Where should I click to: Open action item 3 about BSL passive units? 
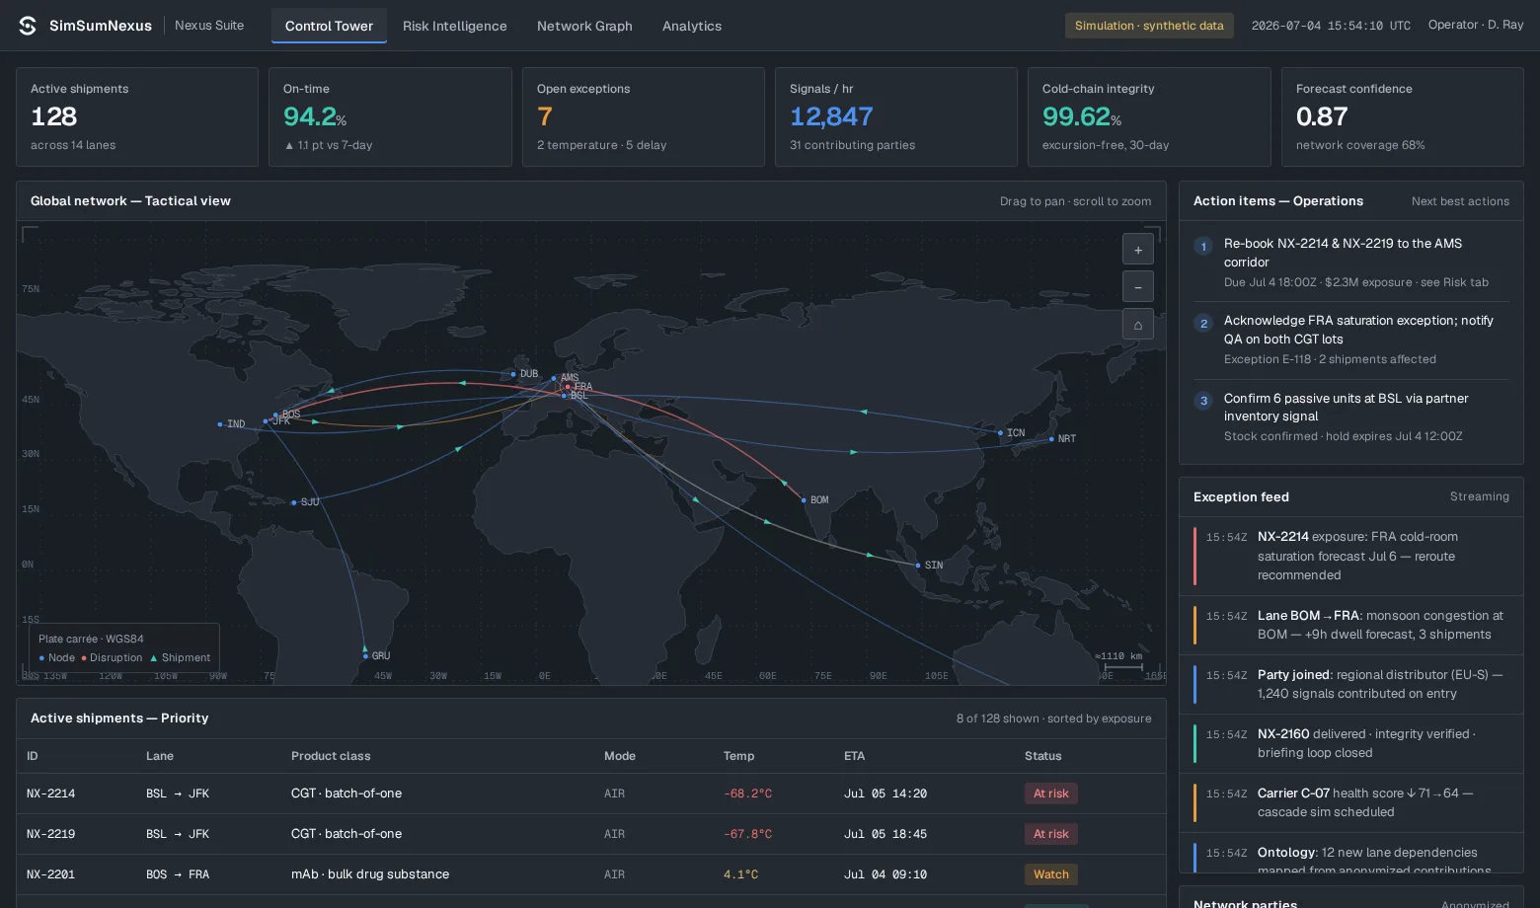coord(1351,416)
